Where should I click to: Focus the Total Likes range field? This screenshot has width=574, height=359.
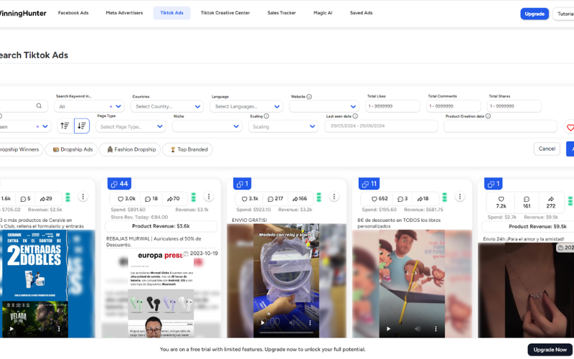[392, 106]
